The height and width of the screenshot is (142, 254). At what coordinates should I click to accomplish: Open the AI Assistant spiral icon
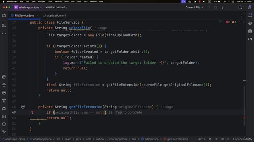click(x=250, y=23)
